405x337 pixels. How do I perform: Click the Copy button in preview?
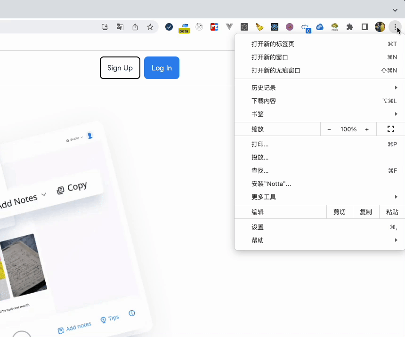[x=72, y=188]
